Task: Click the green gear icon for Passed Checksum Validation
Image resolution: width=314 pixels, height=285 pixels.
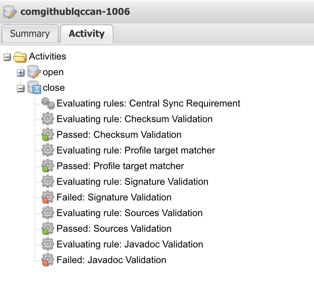Action: point(47,135)
